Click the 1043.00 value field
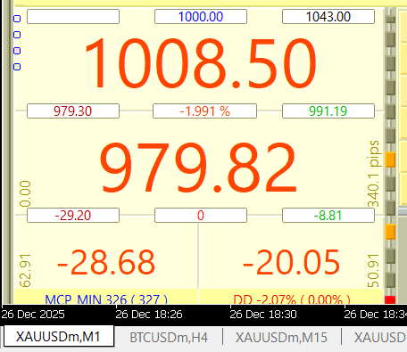The height and width of the screenshot is (352, 407). (328, 16)
